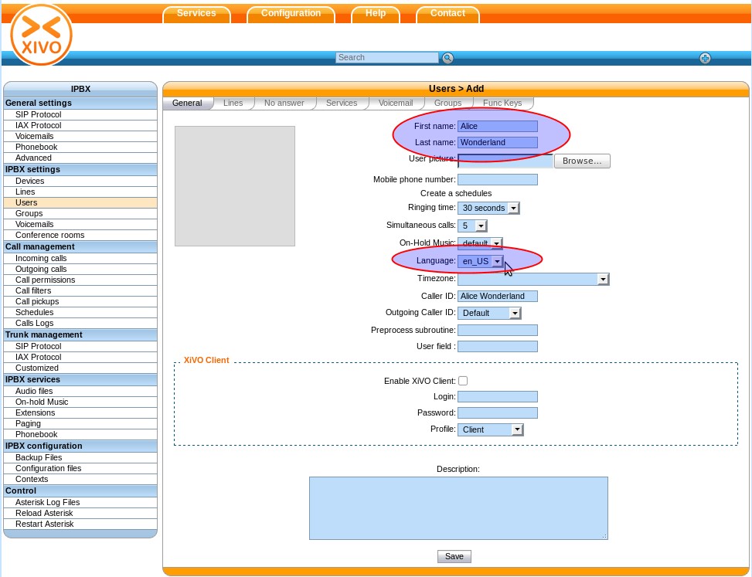Open the Outgoing Caller ID dropdown
This screenshot has width=752, height=577.
(489, 313)
